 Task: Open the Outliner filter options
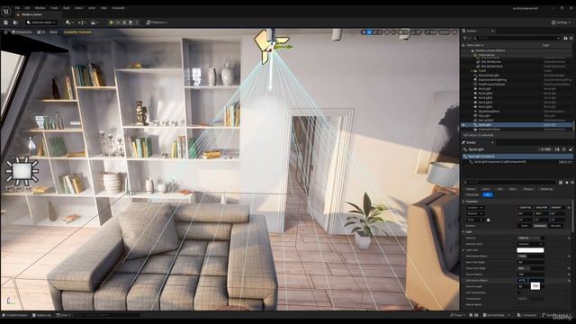tap(465, 38)
